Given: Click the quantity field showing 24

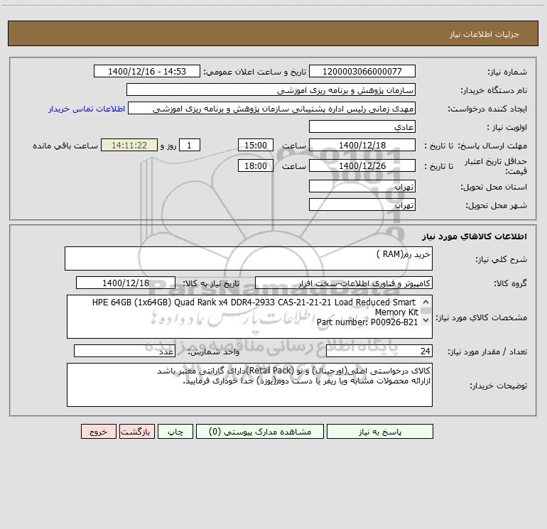Looking at the screenshot, I should [x=379, y=351].
